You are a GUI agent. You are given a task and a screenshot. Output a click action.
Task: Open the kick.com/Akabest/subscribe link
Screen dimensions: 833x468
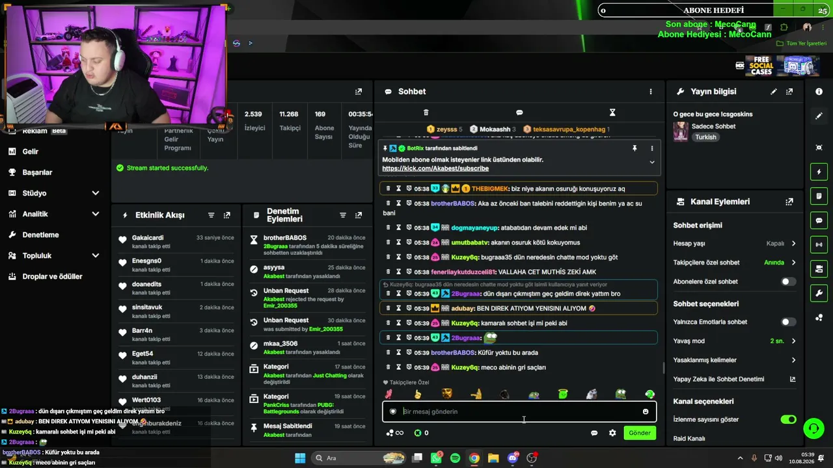(x=435, y=168)
